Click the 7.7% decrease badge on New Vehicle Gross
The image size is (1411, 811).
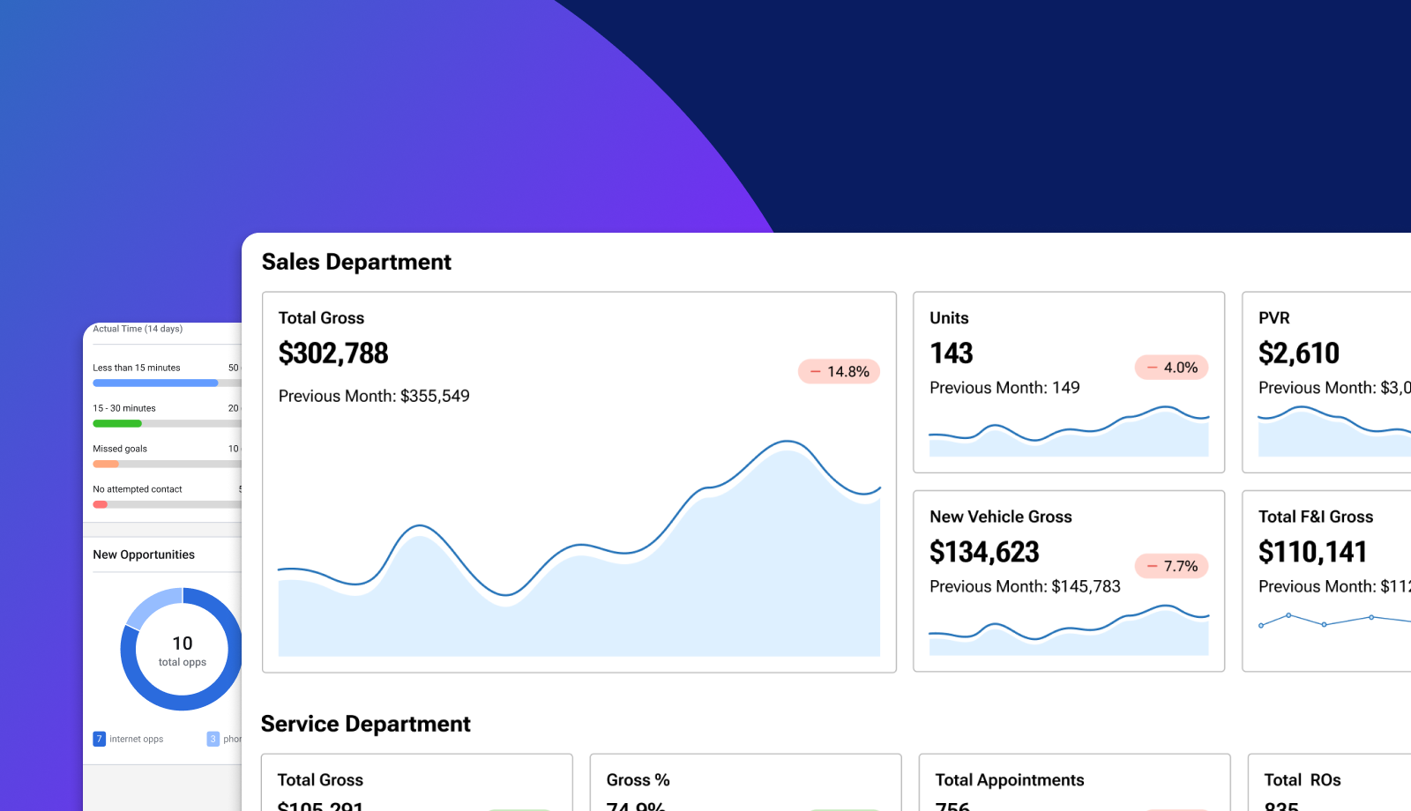point(1171,566)
